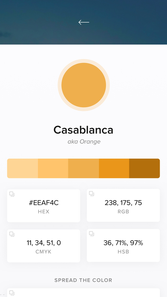The image size is (167, 297).
Task: Pick the middle Casablanca shade swatch
Action: 83,169
